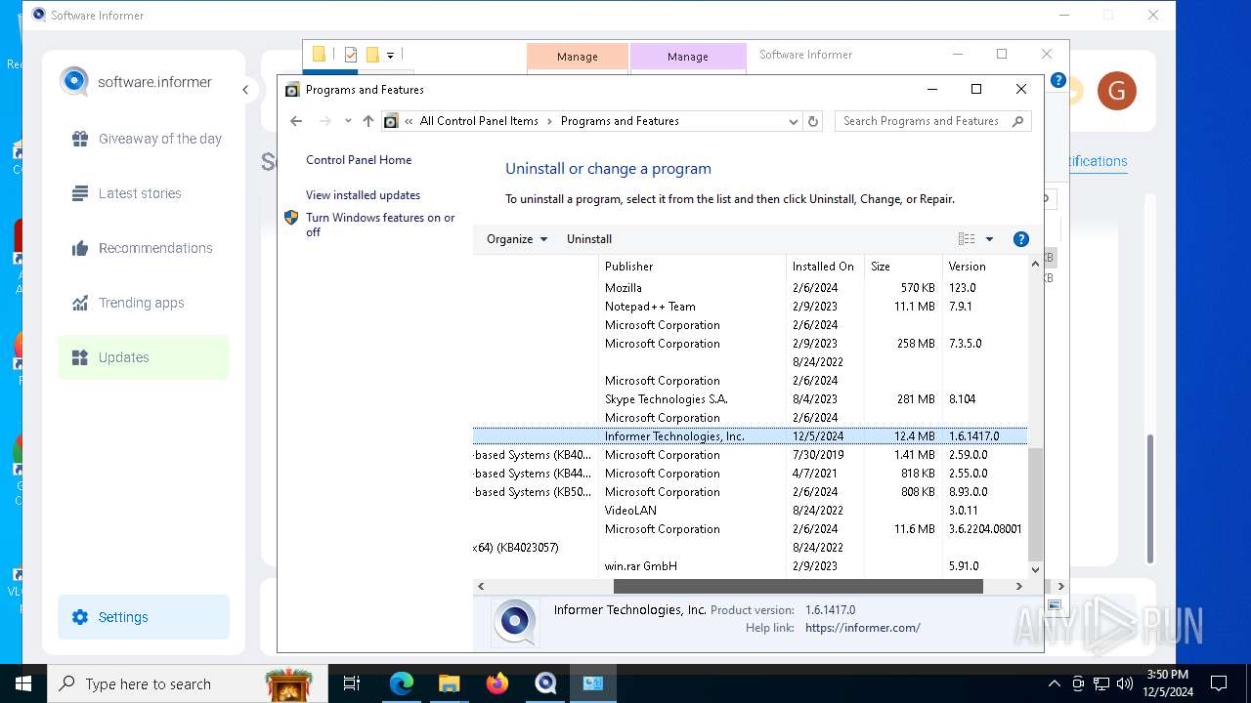Sort by the Version column header
The width and height of the screenshot is (1251, 703).
pos(984,266)
